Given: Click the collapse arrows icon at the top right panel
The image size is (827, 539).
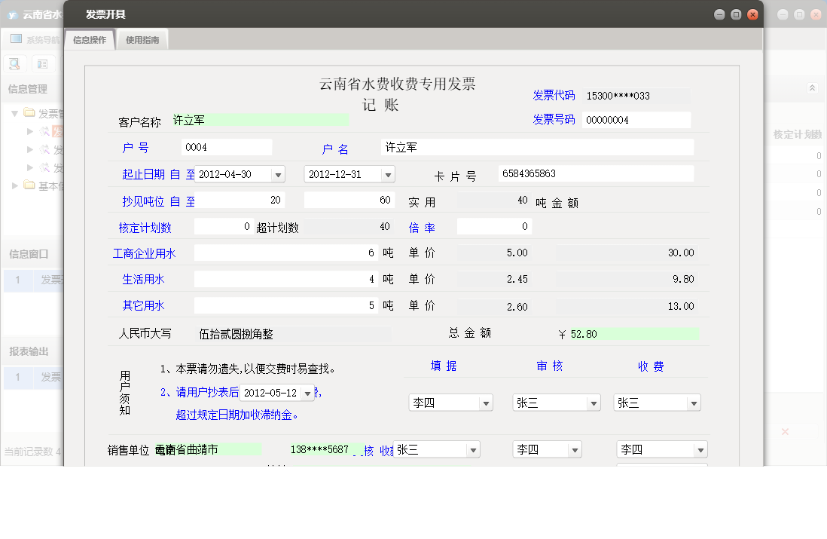Looking at the screenshot, I should 812,88.
